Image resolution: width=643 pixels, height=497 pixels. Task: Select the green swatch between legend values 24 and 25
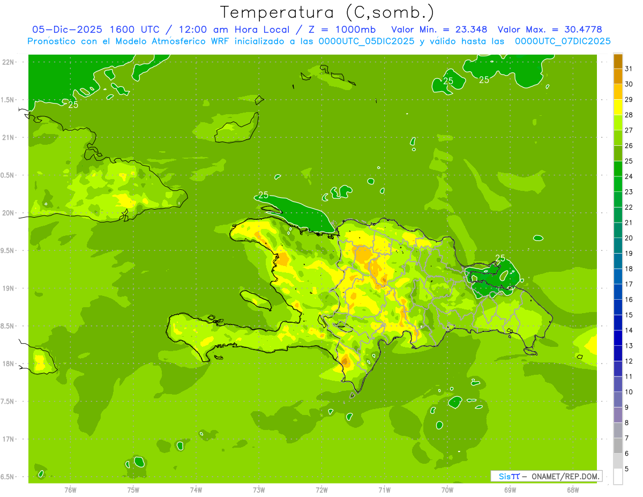tap(618, 168)
